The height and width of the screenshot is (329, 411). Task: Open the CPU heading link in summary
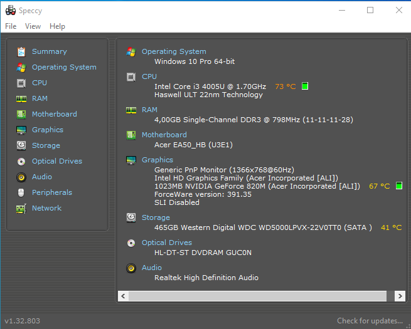(149, 76)
